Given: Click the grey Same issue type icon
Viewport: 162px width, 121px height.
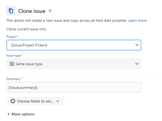Looking at the screenshot, I should coord(12,64).
